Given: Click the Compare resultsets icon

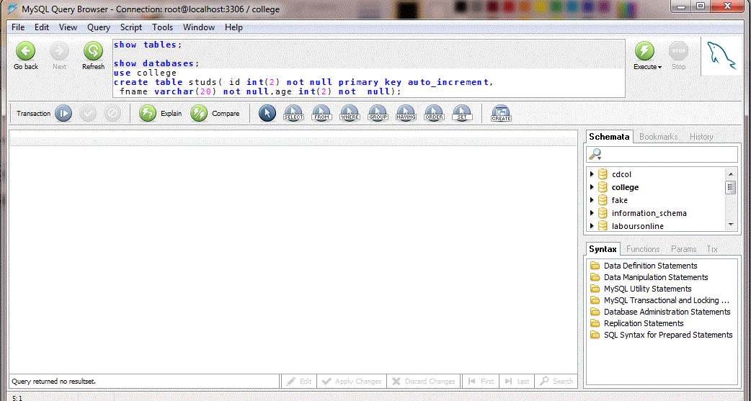Looking at the screenshot, I should 199,114.
